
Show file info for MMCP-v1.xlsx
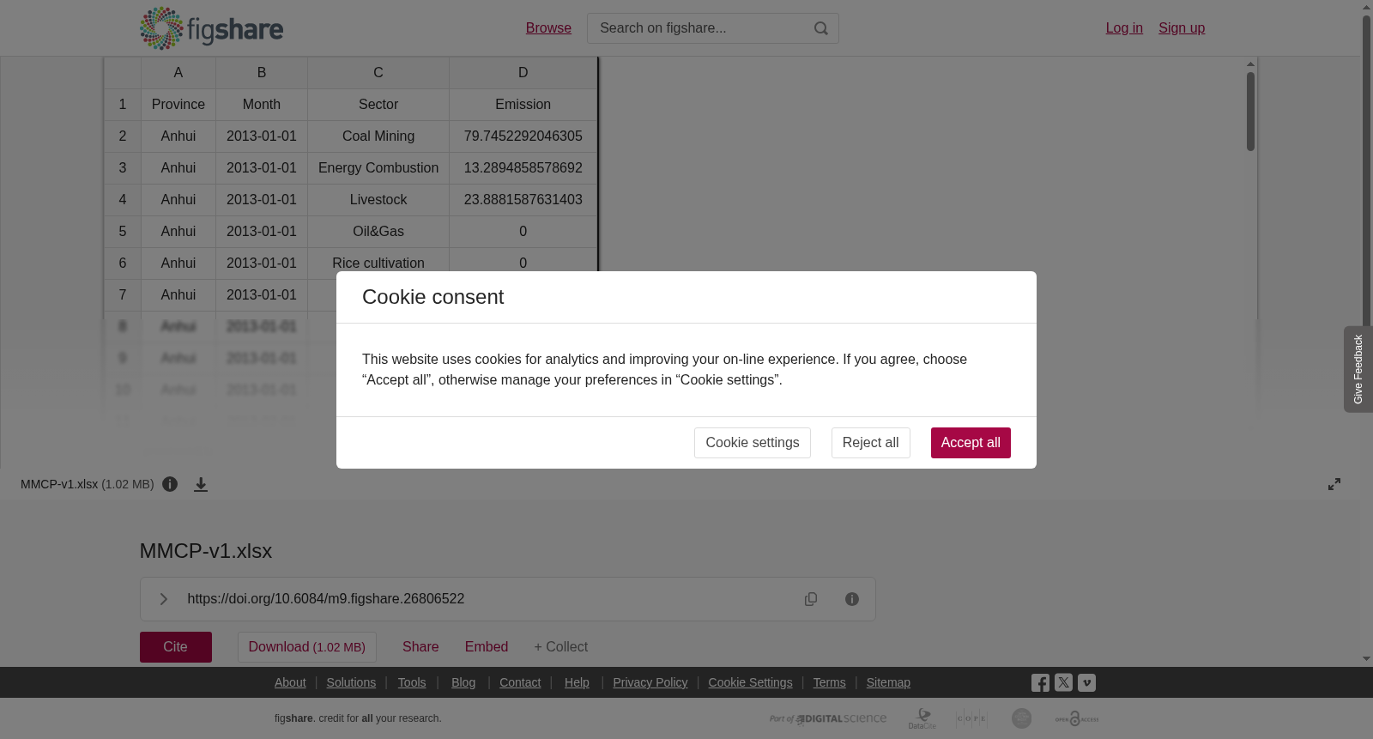tap(170, 484)
